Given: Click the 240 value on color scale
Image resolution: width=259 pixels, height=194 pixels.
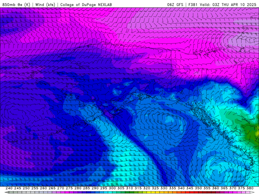Looking at the screenshot, I should (9, 188).
